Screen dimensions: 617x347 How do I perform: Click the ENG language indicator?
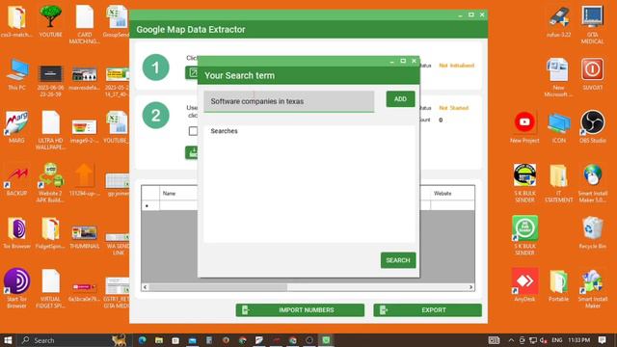tap(557, 340)
